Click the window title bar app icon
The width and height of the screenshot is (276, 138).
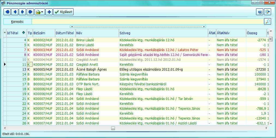click(3, 3)
